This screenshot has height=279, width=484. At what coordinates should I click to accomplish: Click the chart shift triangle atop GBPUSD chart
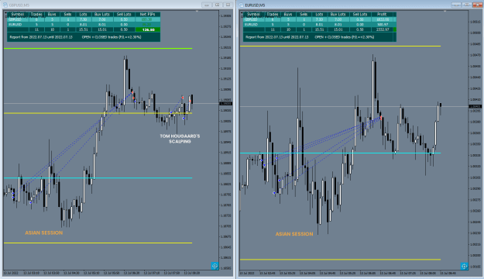tap(197, 11)
